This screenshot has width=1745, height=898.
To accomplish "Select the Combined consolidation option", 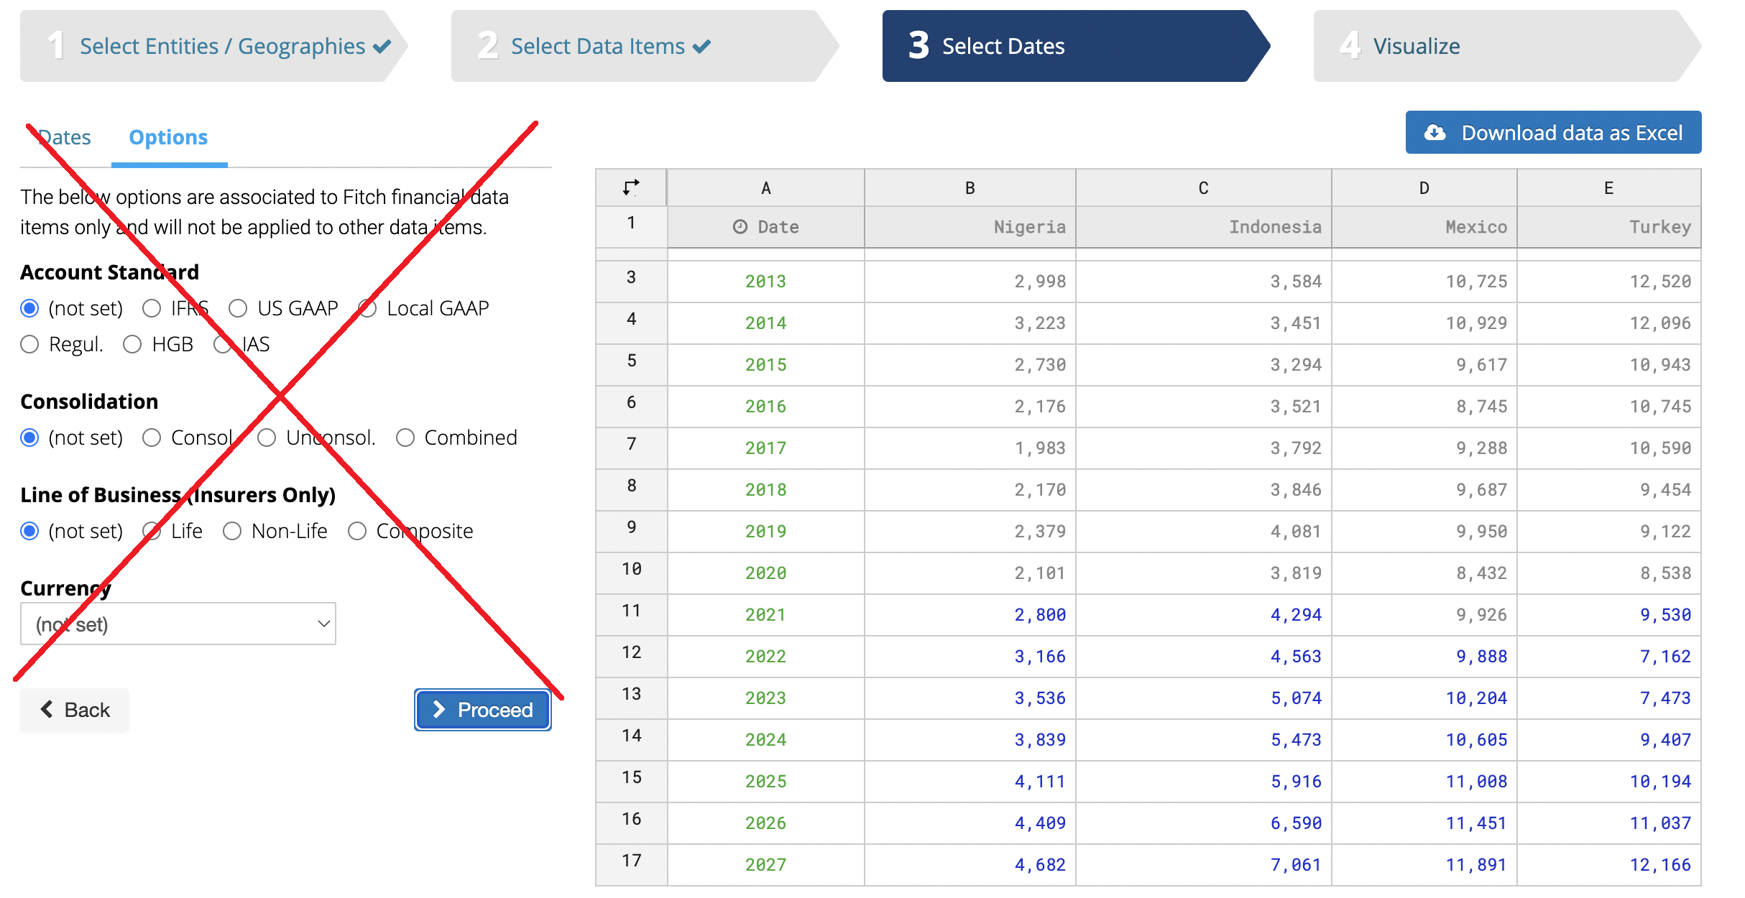I will tap(405, 438).
